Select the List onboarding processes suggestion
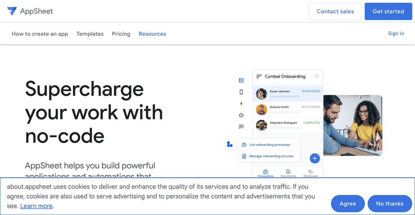 [270, 145]
